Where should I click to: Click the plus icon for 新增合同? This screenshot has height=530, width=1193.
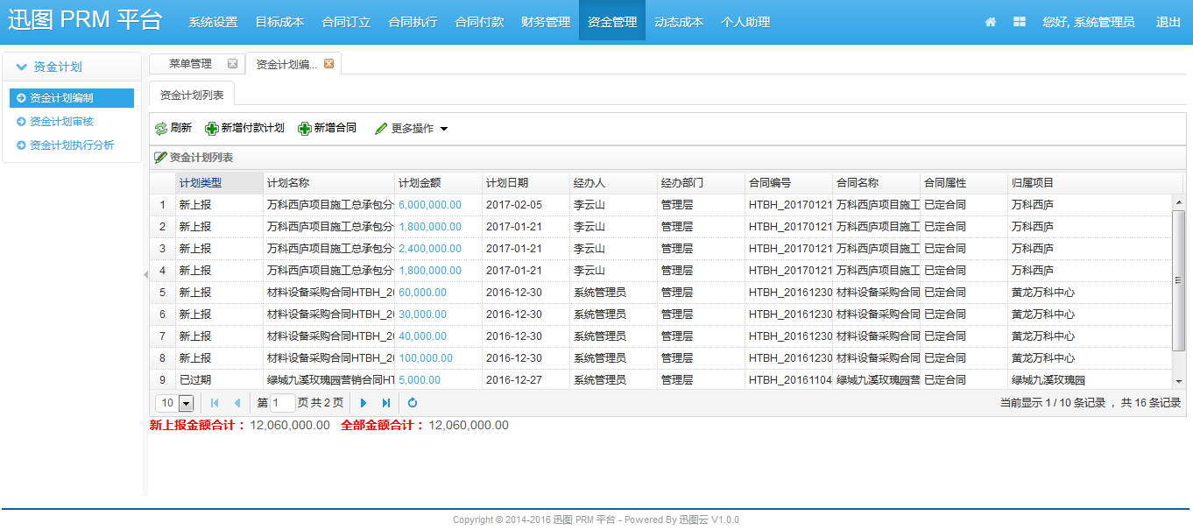(x=304, y=129)
